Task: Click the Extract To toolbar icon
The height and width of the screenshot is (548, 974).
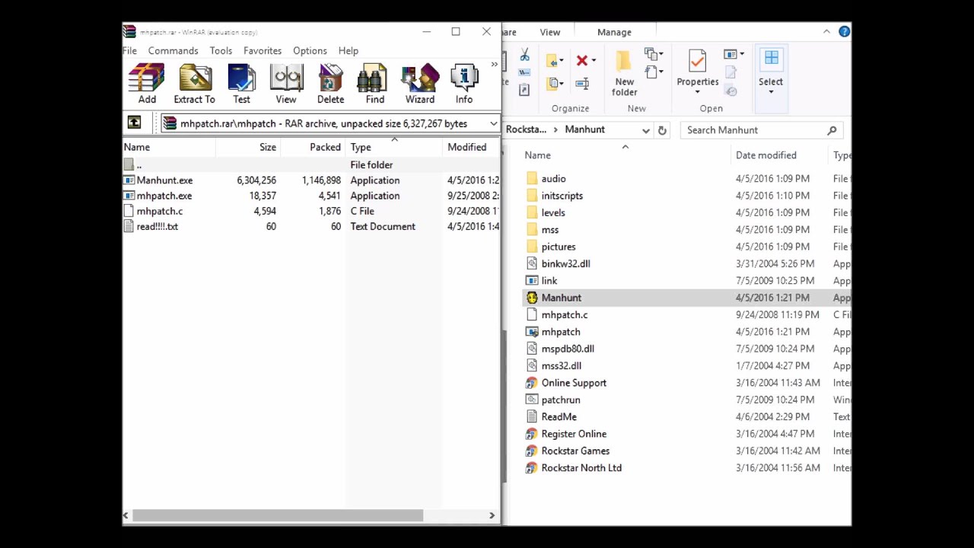Action: coord(195,84)
